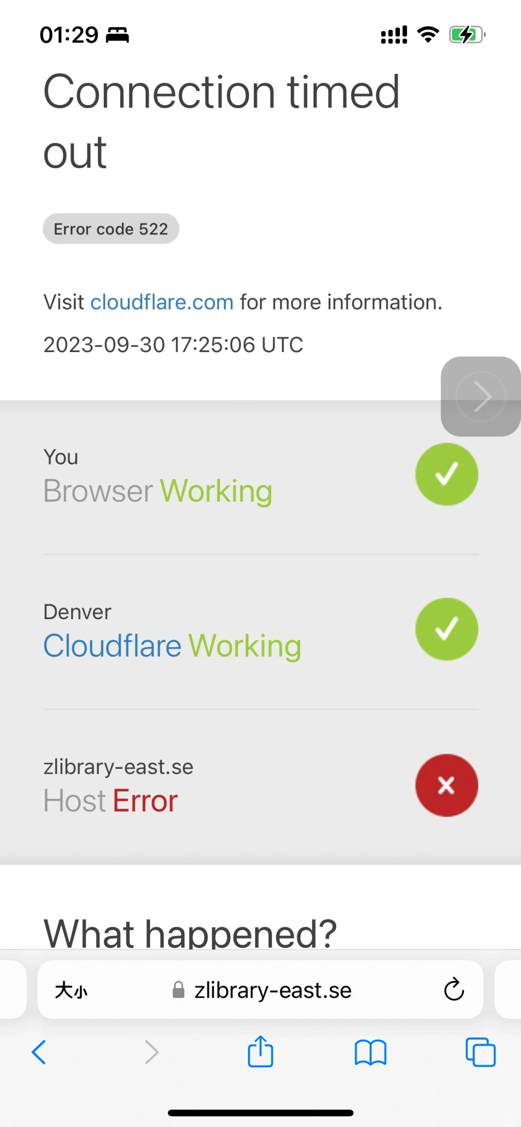Tap the Wi-Fi status icon

428,35
